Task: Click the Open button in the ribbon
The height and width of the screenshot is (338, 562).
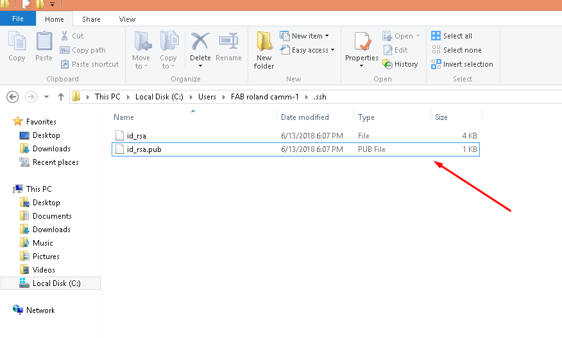Action: pos(398,36)
